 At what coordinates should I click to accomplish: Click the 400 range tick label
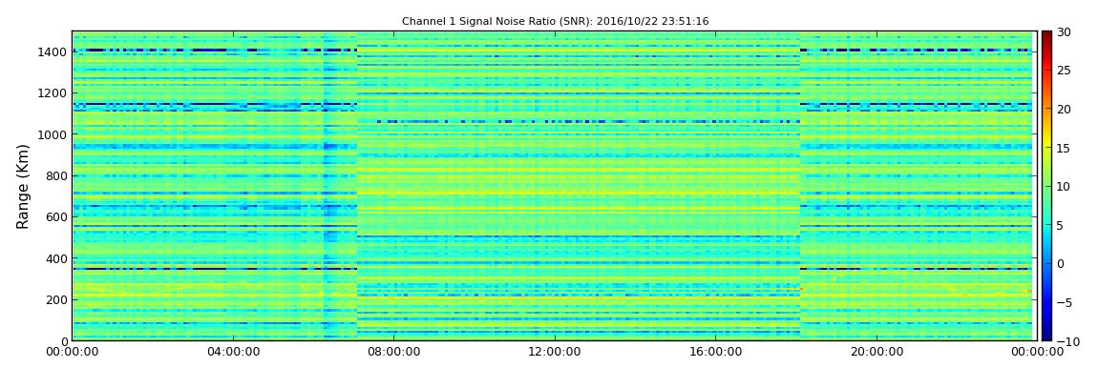click(x=56, y=258)
